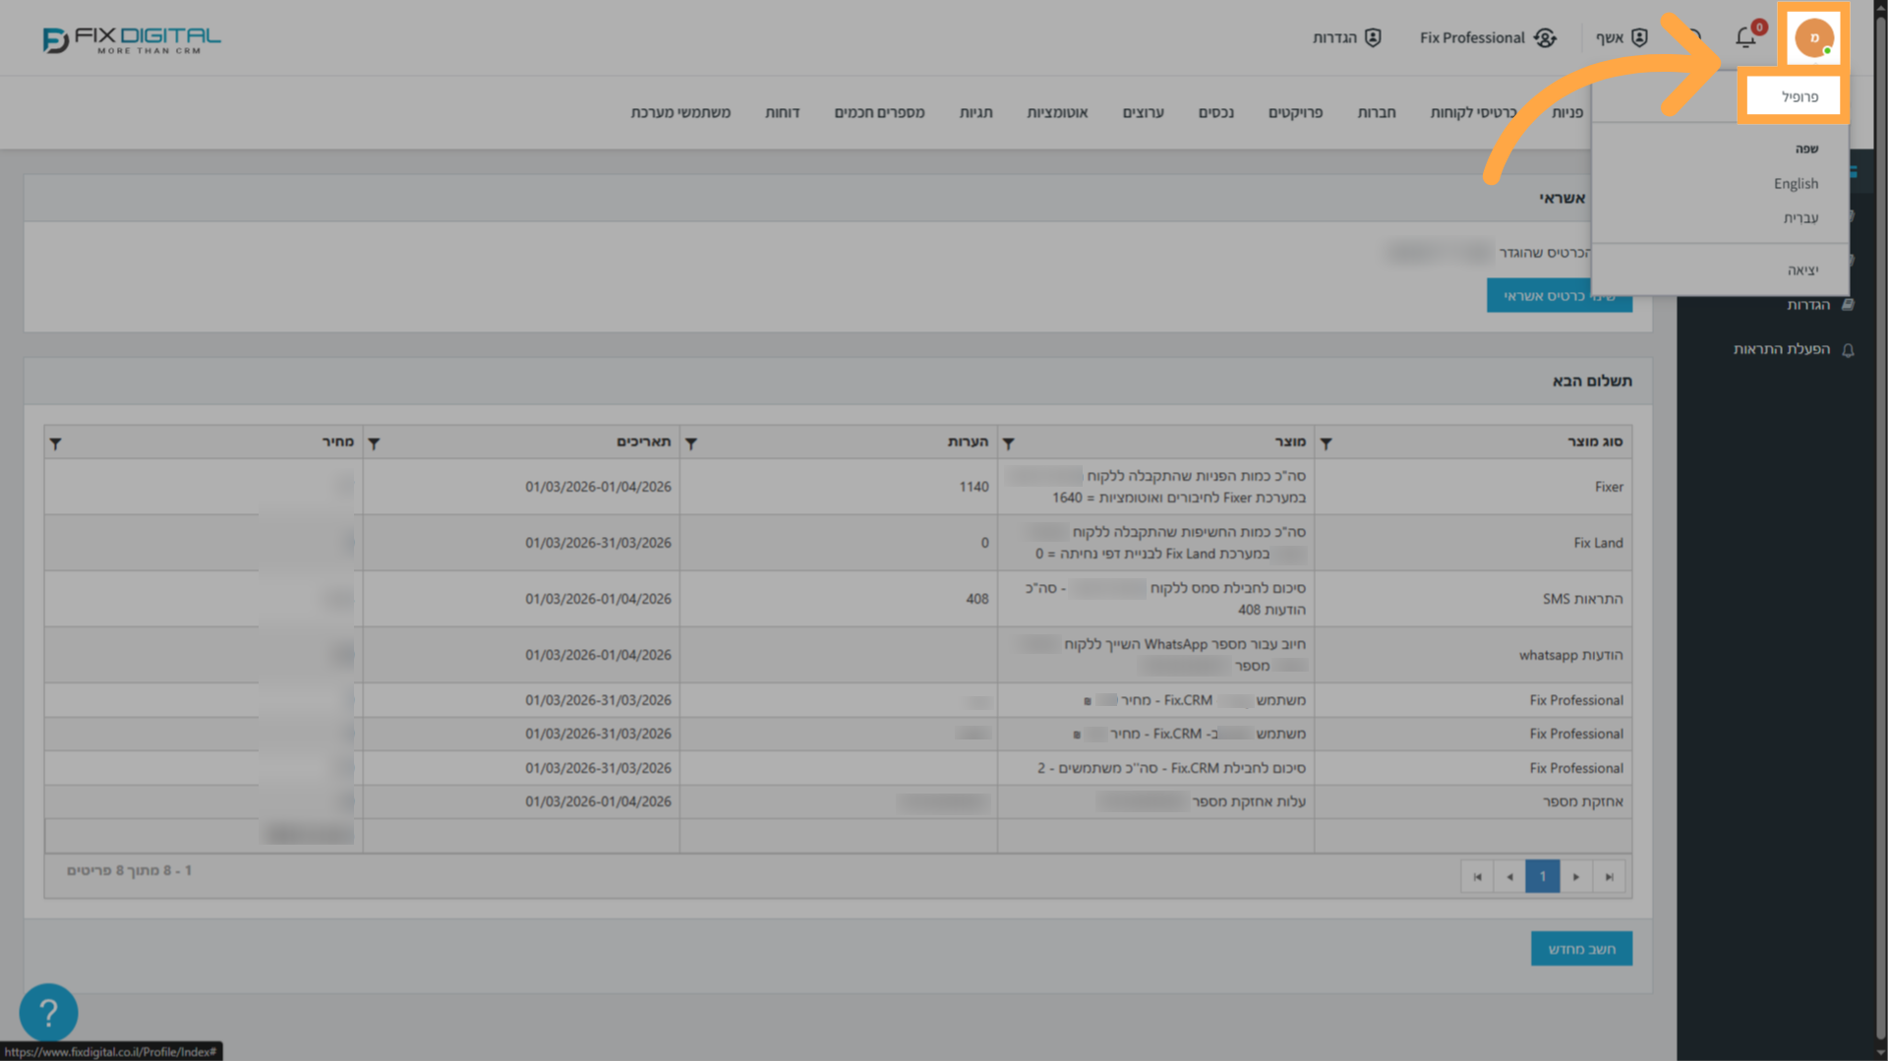
Task: Open the Fix Professional top bar shortcut
Action: [x=1487, y=37]
